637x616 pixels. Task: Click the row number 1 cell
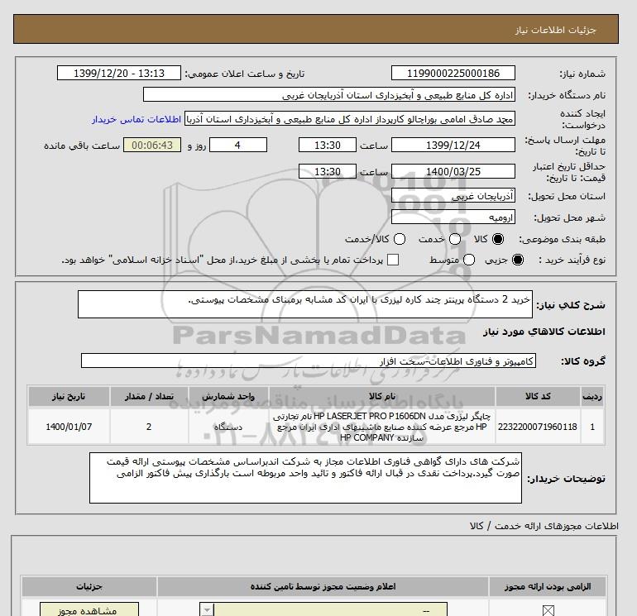pyautogui.click(x=592, y=427)
